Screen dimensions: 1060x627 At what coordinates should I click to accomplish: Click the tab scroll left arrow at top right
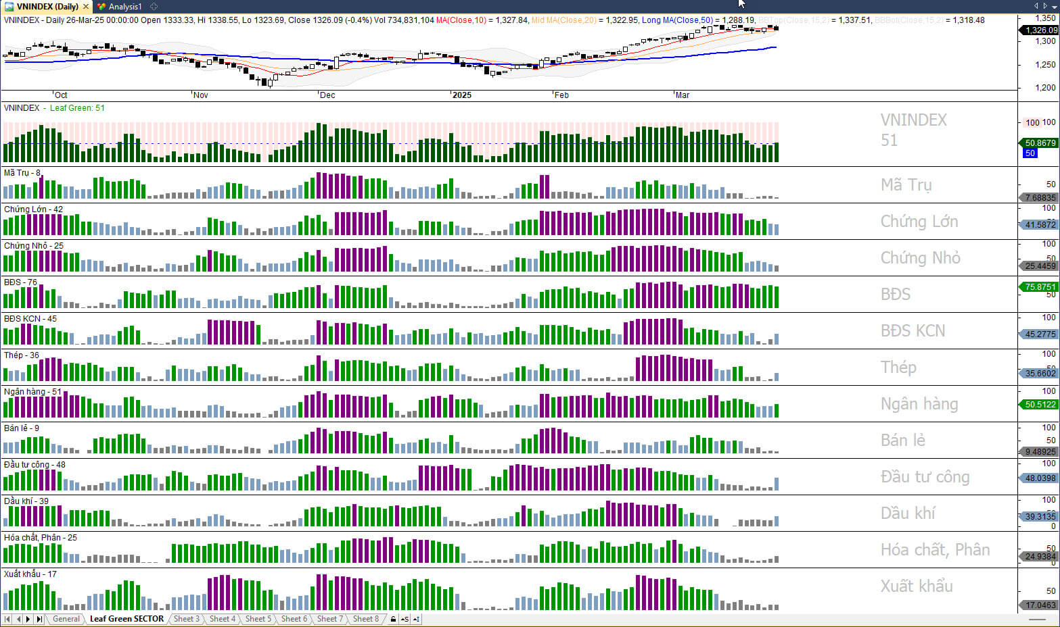(1036, 5)
